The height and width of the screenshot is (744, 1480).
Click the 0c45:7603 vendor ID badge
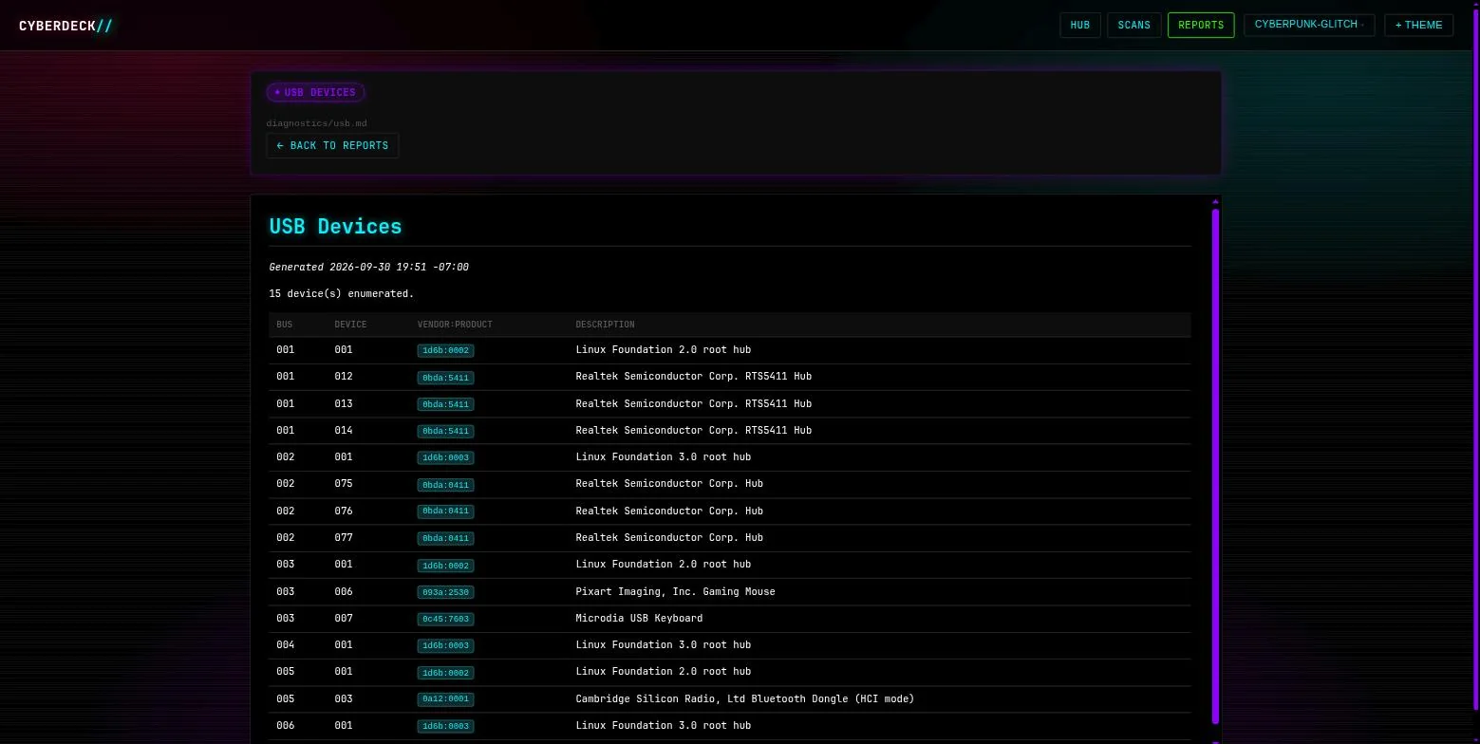point(445,619)
